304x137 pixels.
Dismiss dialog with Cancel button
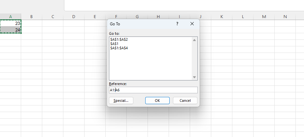(185, 101)
